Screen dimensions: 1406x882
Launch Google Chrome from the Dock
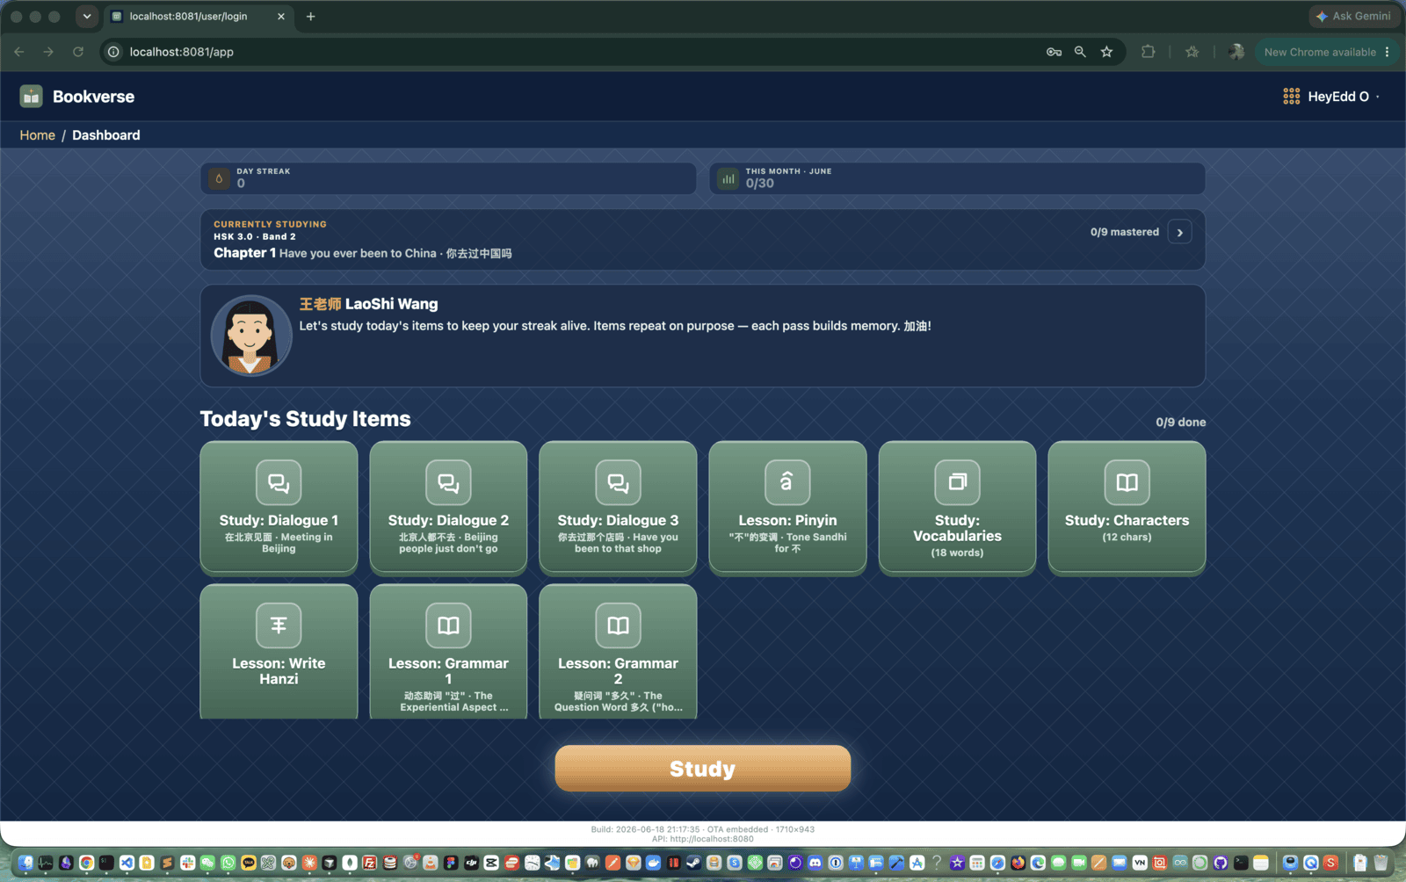point(86,863)
